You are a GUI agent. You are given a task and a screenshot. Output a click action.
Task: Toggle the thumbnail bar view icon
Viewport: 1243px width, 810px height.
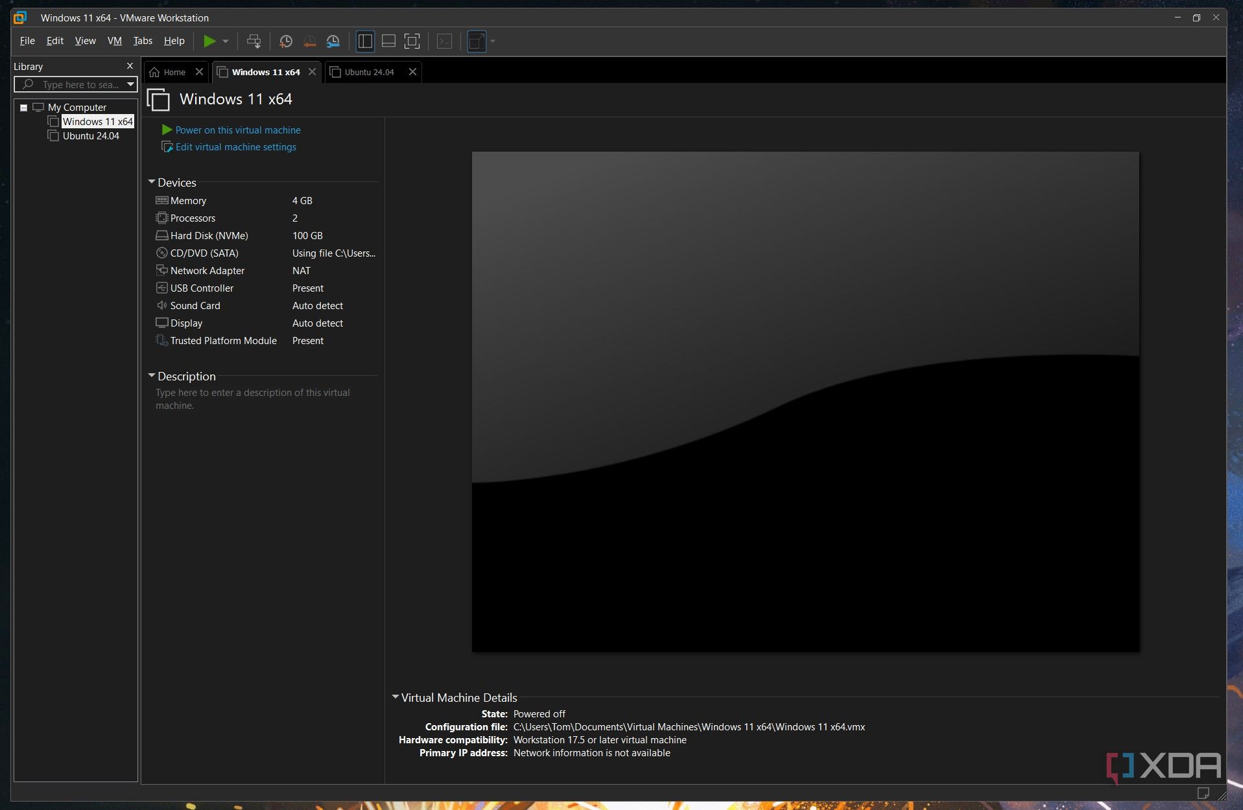[388, 41]
